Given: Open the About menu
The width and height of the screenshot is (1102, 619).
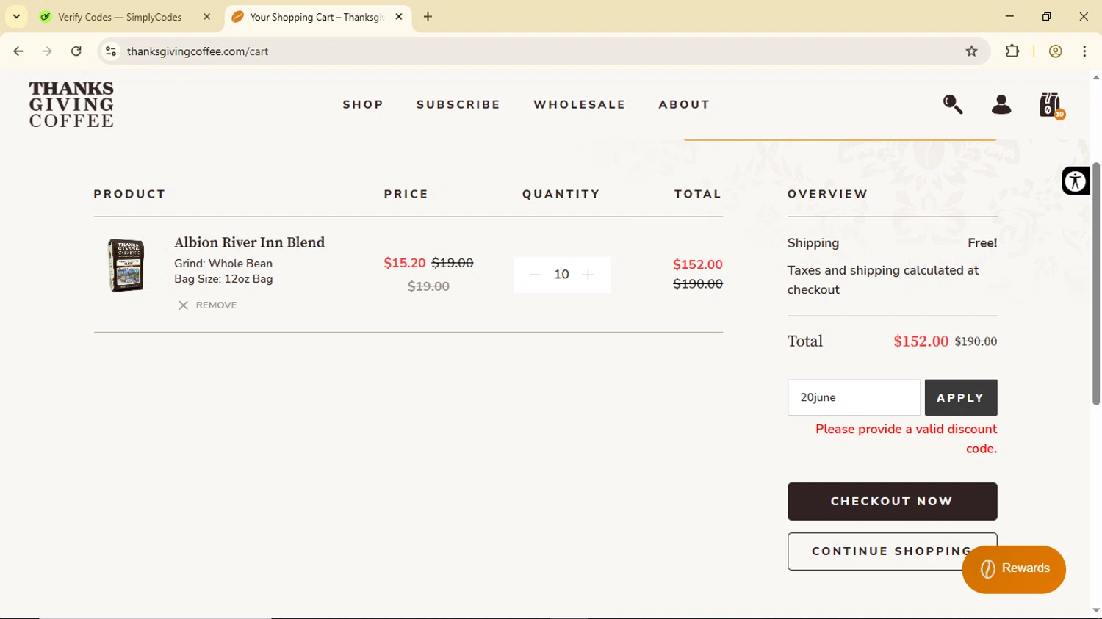Looking at the screenshot, I should coord(684,104).
